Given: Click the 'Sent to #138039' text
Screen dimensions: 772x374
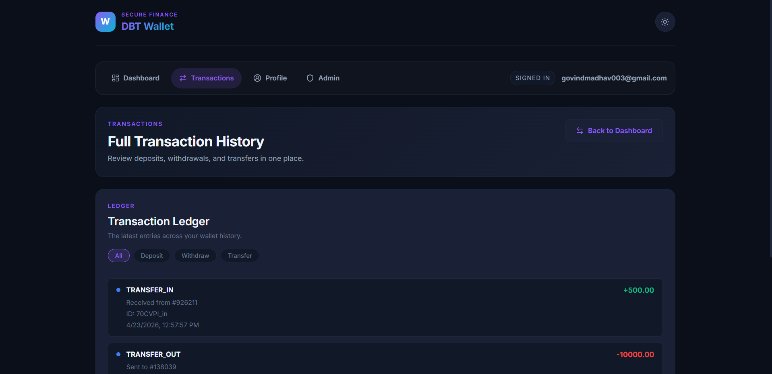Looking at the screenshot, I should (x=151, y=367).
